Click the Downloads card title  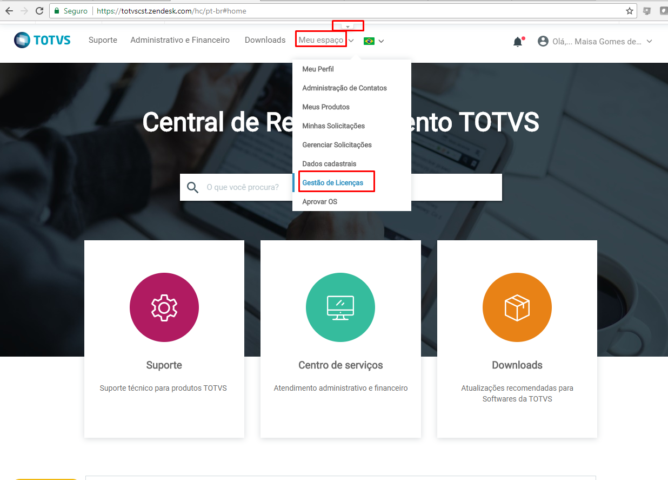point(517,365)
